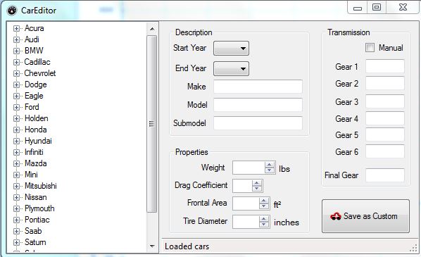Select Saturn in the car list
The width and height of the screenshot is (421, 257).
35,242
